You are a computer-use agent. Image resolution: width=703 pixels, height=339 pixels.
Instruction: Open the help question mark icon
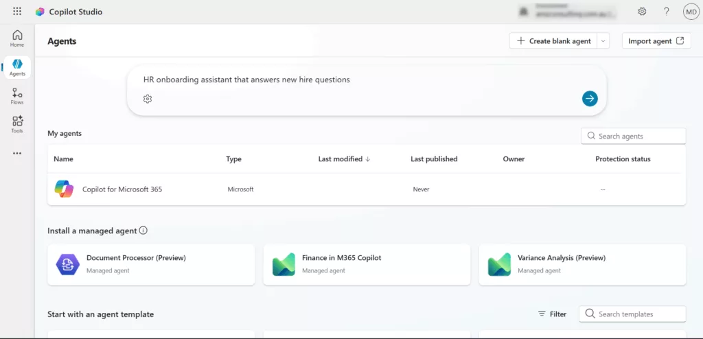coord(667,12)
